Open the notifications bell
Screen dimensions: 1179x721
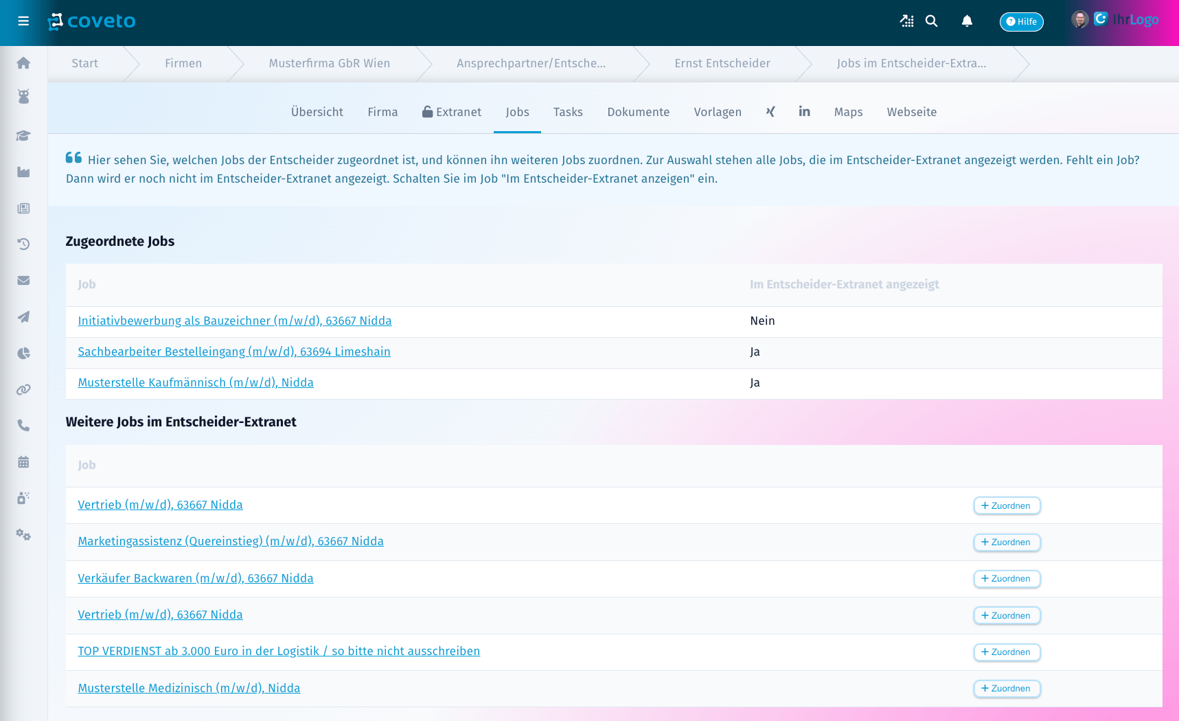(x=967, y=21)
